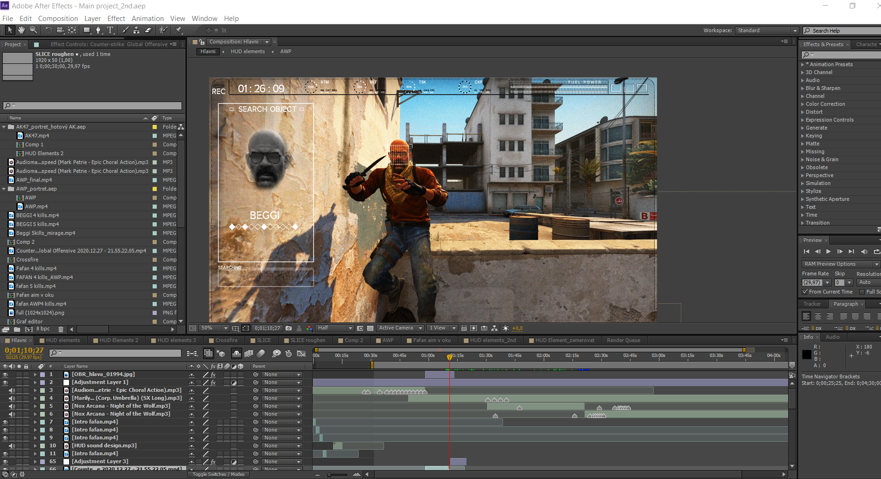The height and width of the screenshot is (479, 881).
Task: Select the Clone Stamp tool
Action: pos(136,30)
